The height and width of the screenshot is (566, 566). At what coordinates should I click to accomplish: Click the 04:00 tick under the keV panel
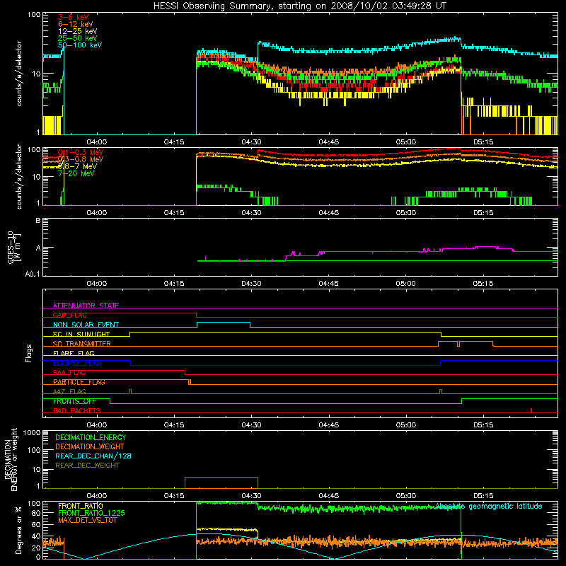tap(97, 142)
